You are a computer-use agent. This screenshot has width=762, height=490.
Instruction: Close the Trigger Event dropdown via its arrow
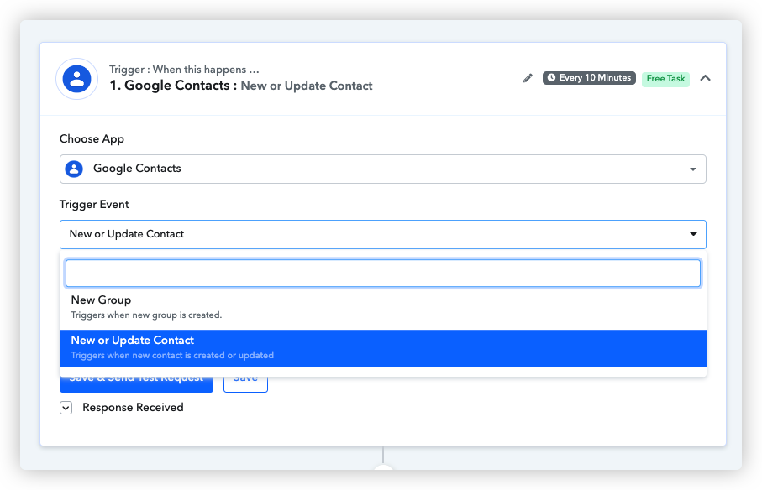[x=693, y=234]
